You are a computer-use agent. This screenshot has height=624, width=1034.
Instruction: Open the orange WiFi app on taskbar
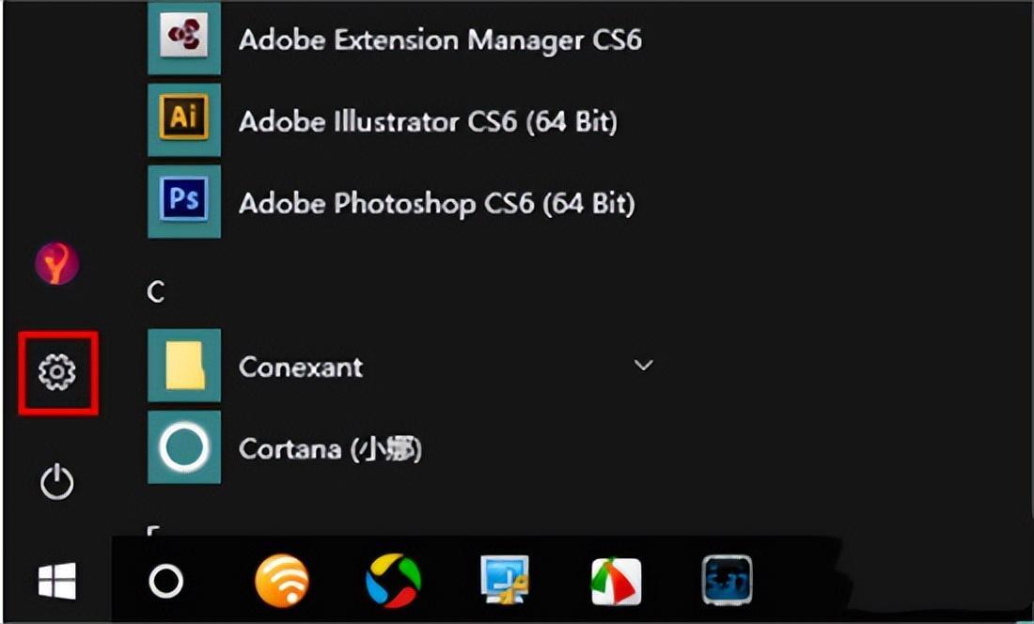282,581
